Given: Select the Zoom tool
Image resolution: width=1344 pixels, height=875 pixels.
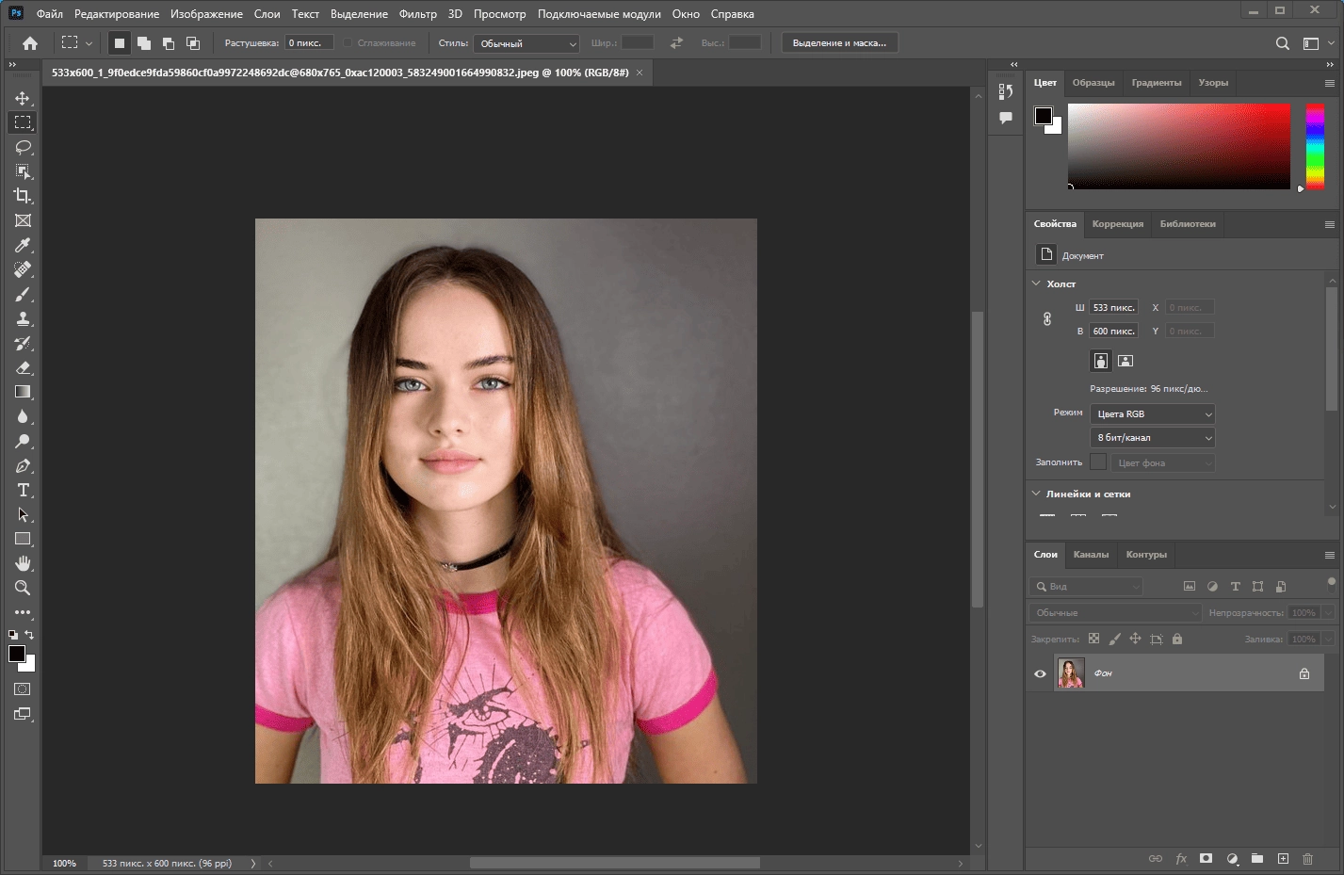Looking at the screenshot, I should coord(23,588).
